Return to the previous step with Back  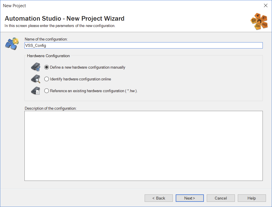pyautogui.click(x=159, y=198)
